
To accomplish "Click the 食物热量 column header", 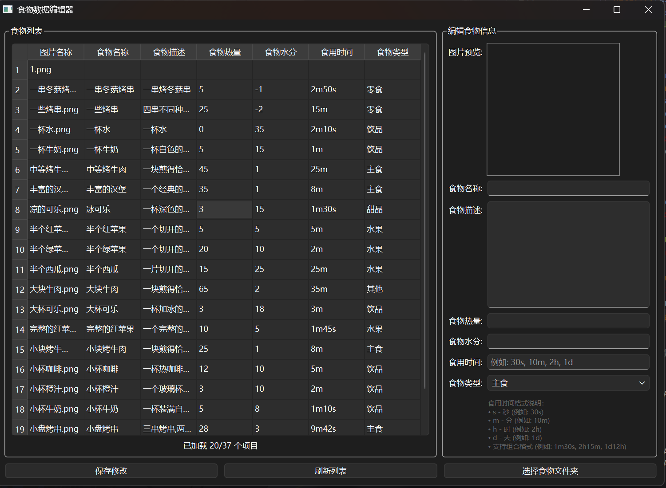I will [x=225, y=52].
